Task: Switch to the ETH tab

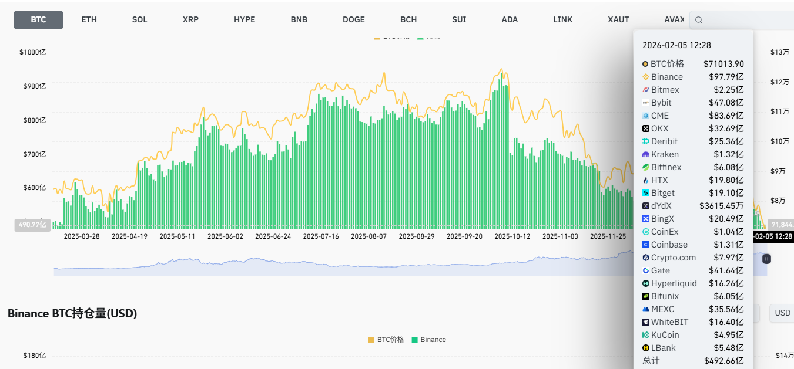Action: [x=89, y=19]
